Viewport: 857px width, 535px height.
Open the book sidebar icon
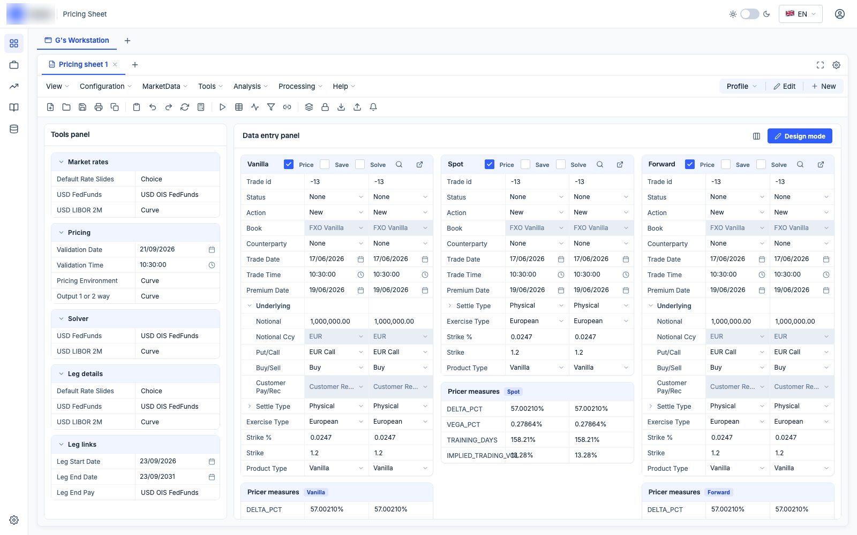coord(14,108)
